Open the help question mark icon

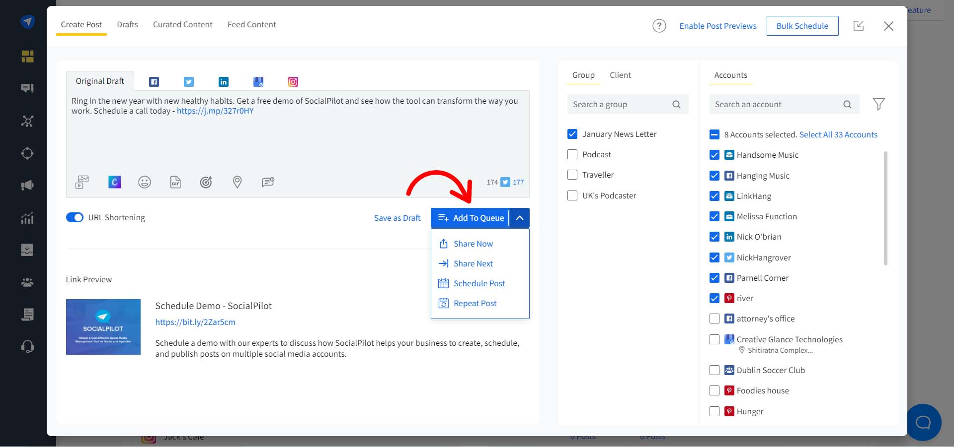point(659,26)
